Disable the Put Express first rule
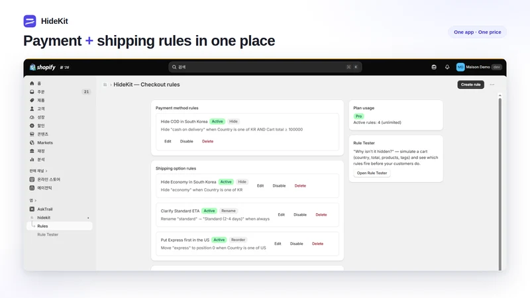 tap(296, 244)
